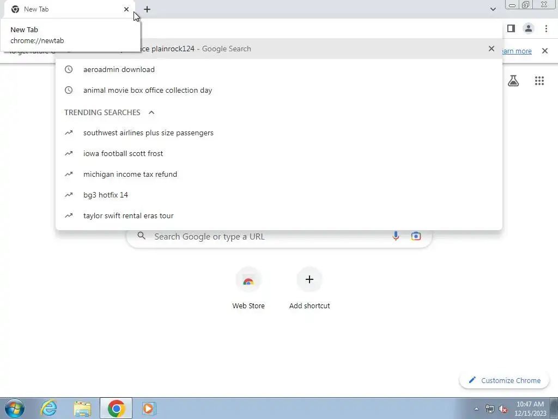Follow the Learn more link

517,51
